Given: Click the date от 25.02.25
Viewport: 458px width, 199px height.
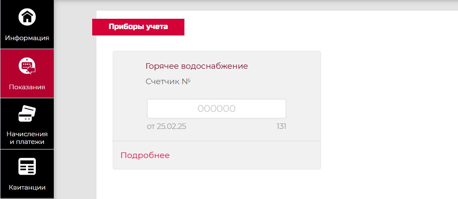Looking at the screenshot, I should point(166,126).
